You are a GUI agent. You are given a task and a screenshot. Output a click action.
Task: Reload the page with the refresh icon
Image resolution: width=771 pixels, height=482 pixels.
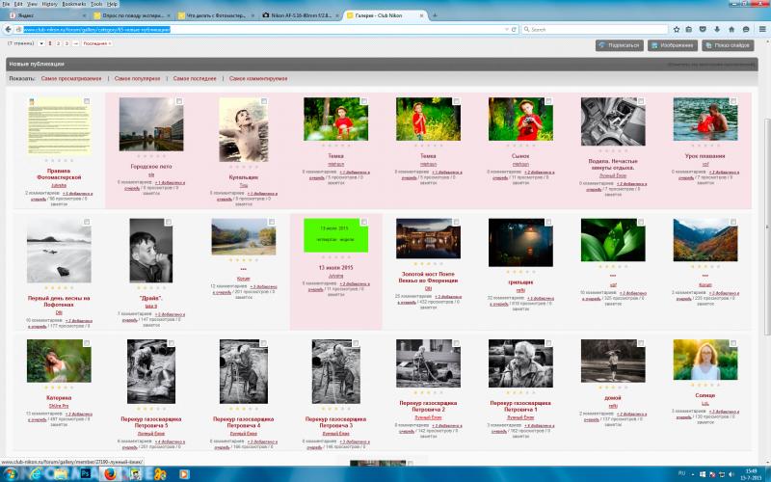point(515,30)
